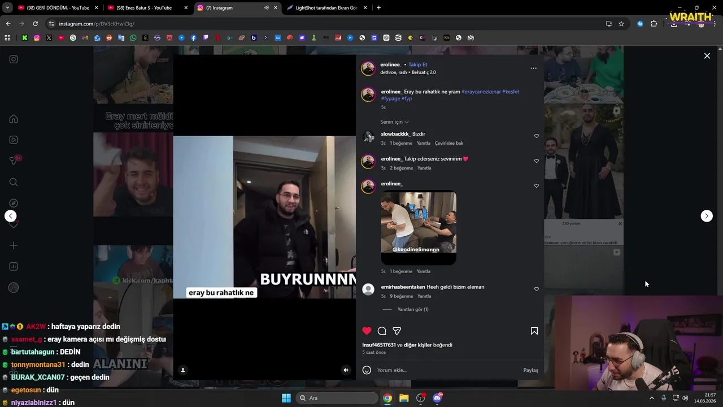Viewport: 723px width, 407px height.
Task: Save the post with the bookmark icon
Action: point(534,331)
